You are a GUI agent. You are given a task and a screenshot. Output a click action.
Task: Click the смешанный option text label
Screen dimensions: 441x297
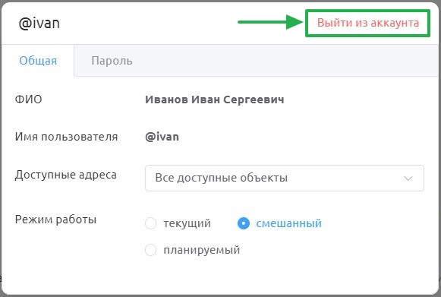tap(289, 223)
